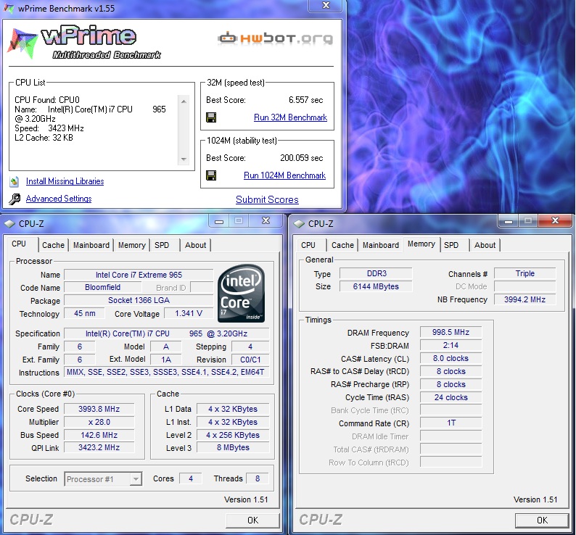Click OK in the right CPU-Z window

(542, 521)
